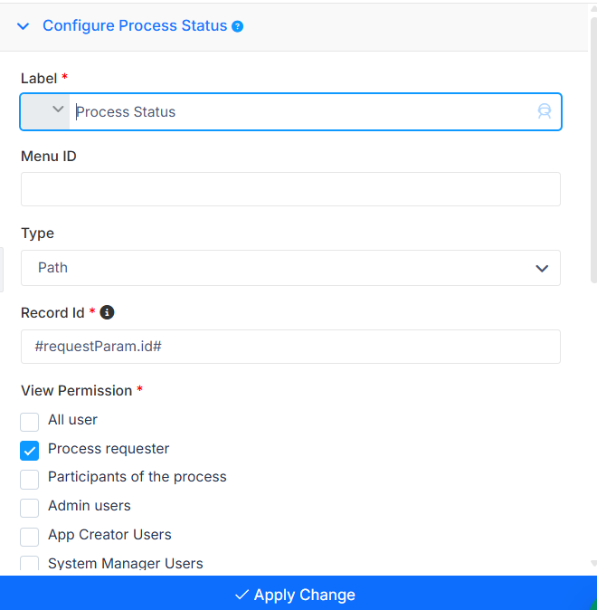597x610 pixels.
Task: Enable the All user checkbox
Action: click(x=30, y=422)
